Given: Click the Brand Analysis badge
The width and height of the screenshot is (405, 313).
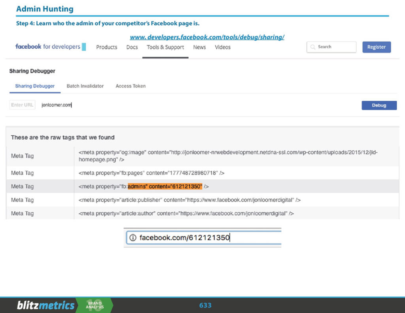Looking at the screenshot, I should pos(95,305).
